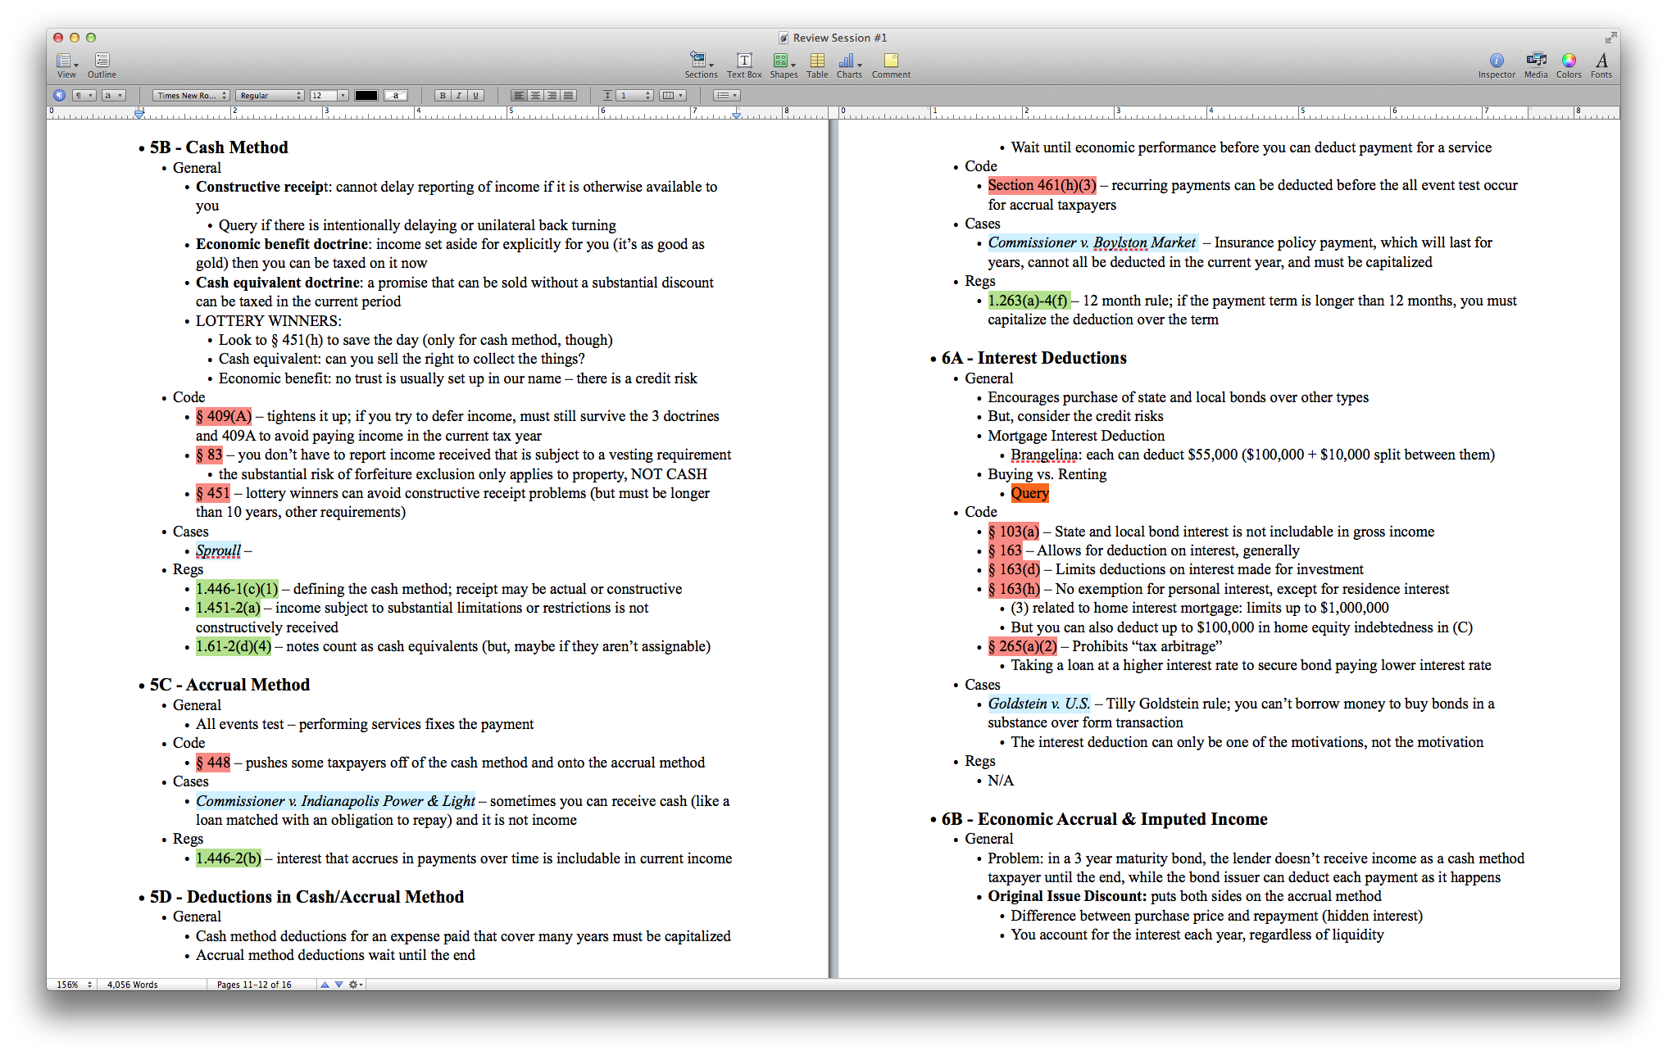Open the gear navigation options menu

click(356, 985)
